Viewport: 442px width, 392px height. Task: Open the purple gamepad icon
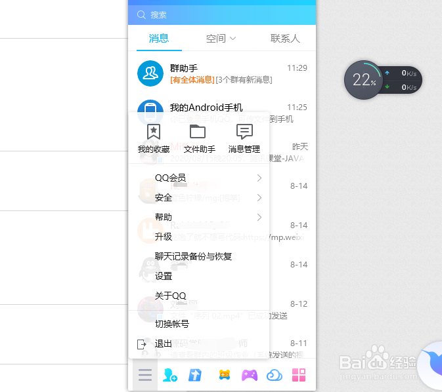click(250, 375)
